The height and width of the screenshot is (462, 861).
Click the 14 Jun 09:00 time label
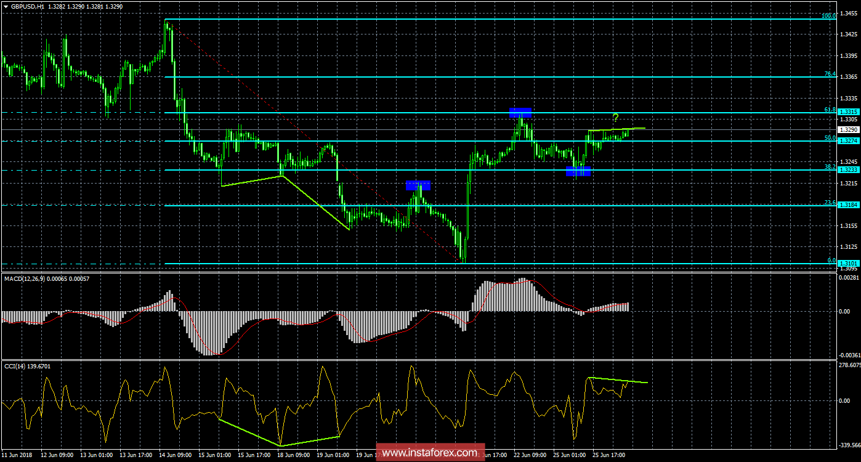176,455
